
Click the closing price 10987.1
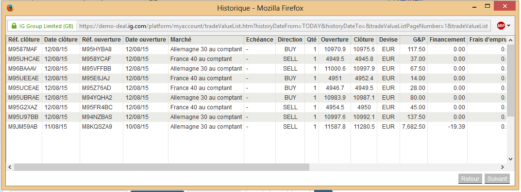click(364, 98)
